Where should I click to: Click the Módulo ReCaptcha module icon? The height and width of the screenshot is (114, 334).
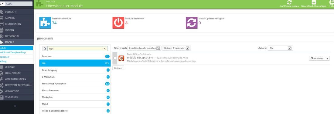[x=121, y=58]
